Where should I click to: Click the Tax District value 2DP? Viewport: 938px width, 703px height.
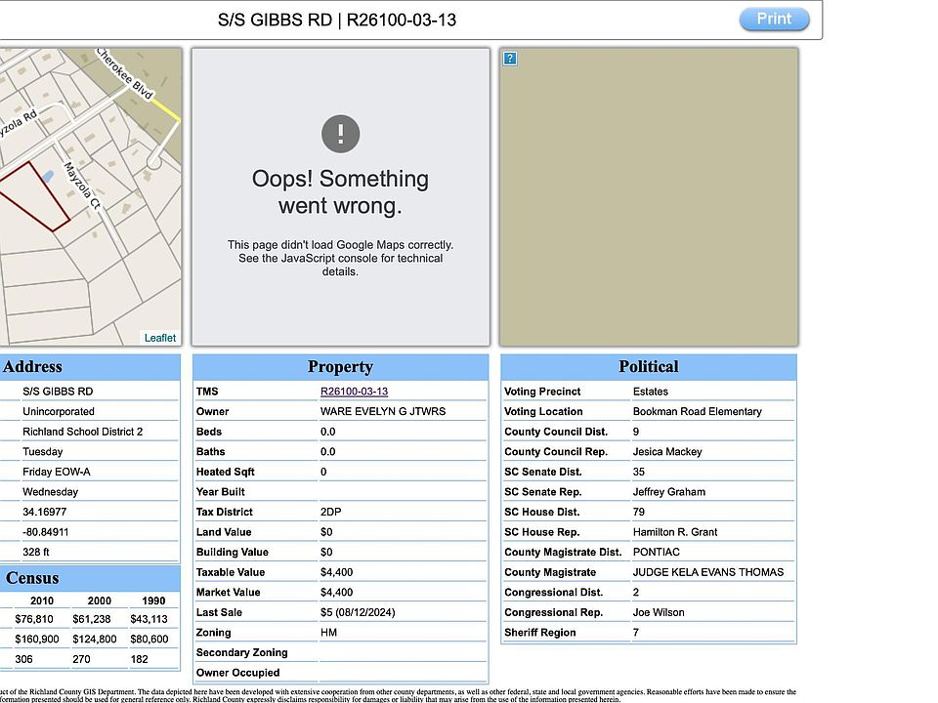tap(331, 513)
